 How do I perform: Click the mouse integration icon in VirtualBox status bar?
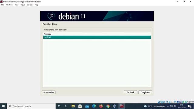183,102
